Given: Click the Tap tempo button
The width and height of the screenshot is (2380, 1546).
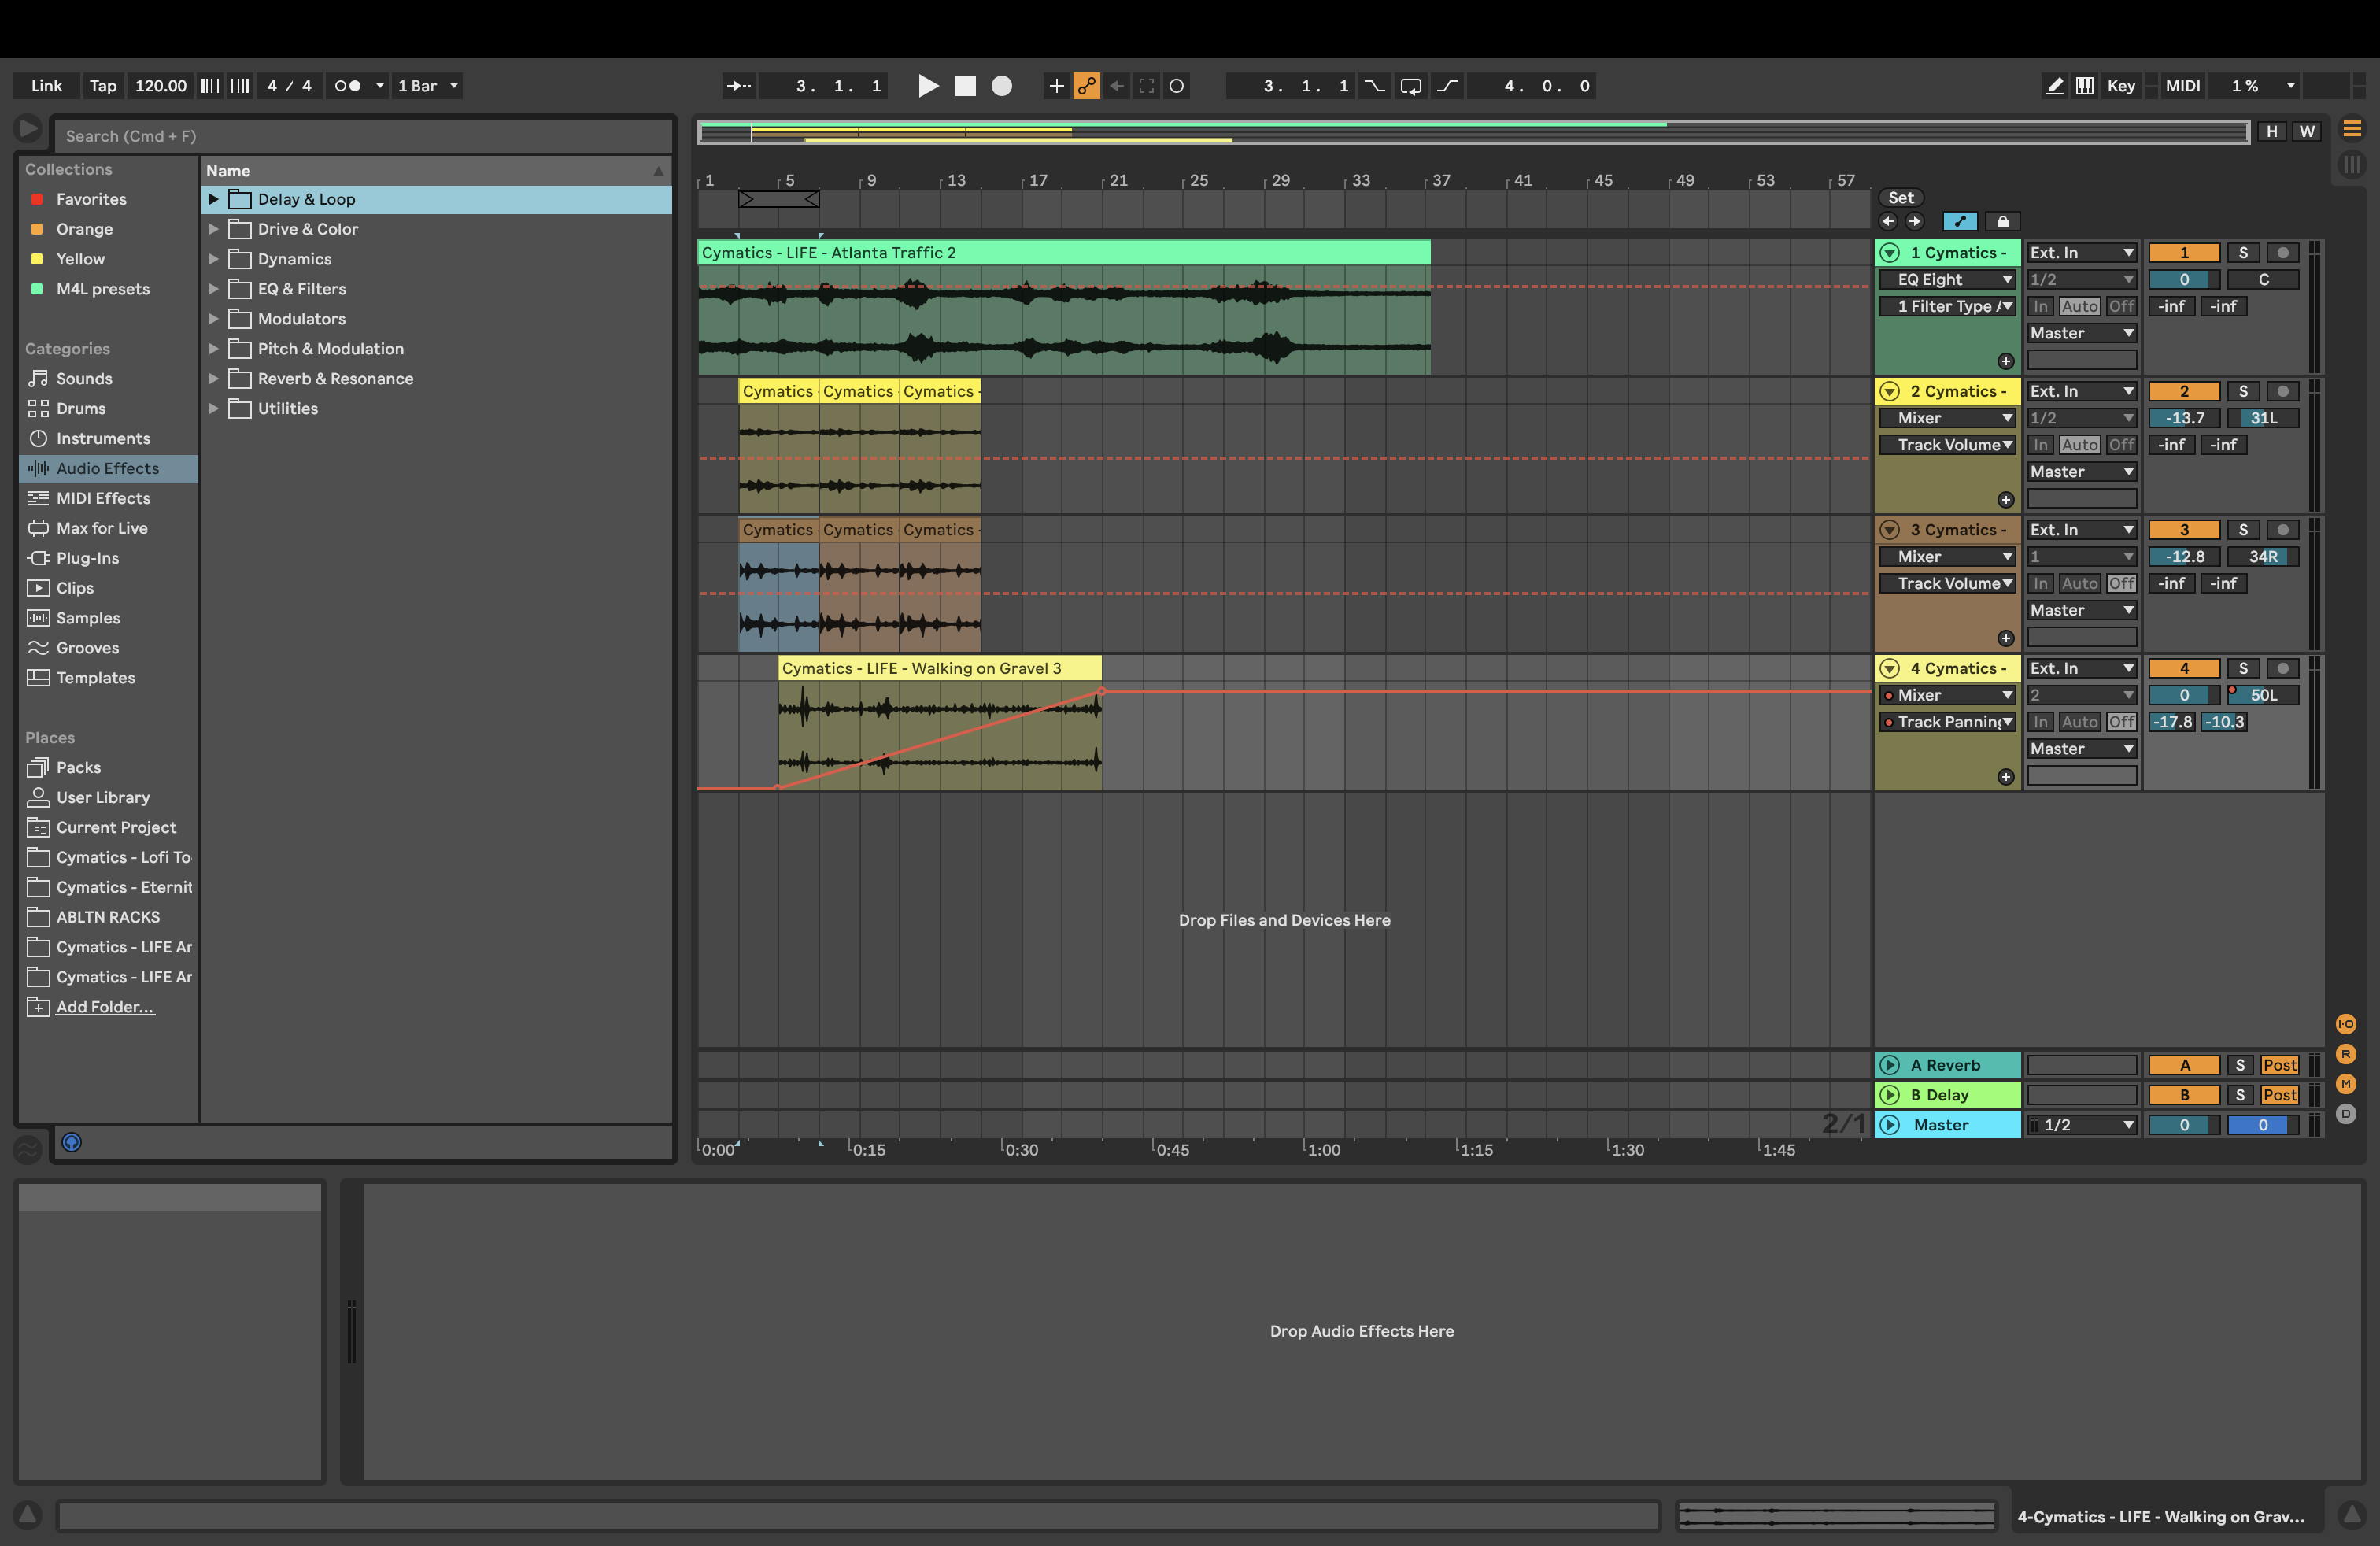Looking at the screenshot, I should pos(103,86).
